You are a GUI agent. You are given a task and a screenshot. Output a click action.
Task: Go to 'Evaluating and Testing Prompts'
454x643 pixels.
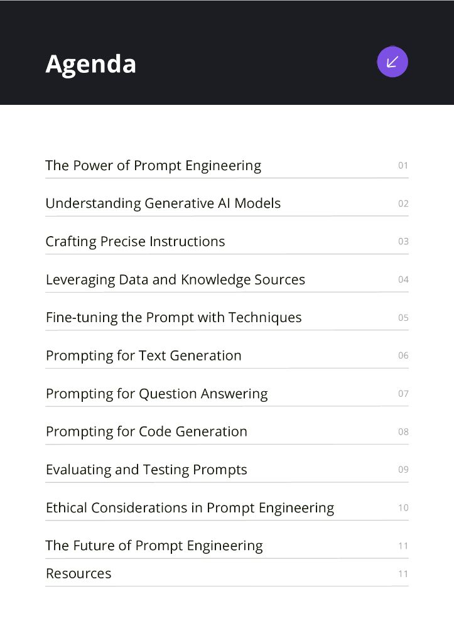[x=146, y=470]
